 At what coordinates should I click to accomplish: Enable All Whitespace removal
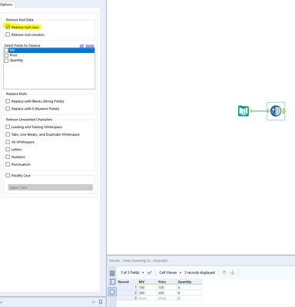click(8, 142)
